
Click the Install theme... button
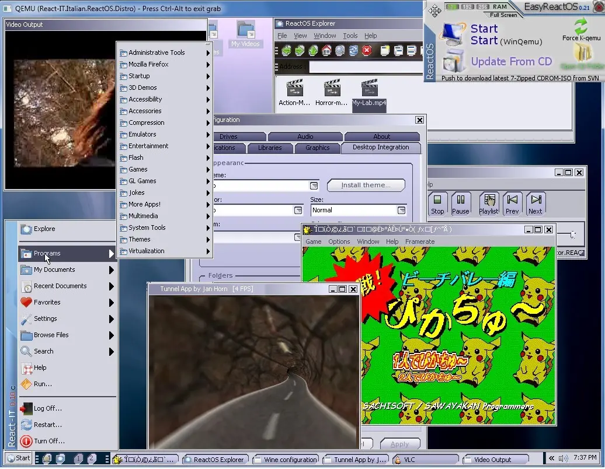(x=366, y=185)
